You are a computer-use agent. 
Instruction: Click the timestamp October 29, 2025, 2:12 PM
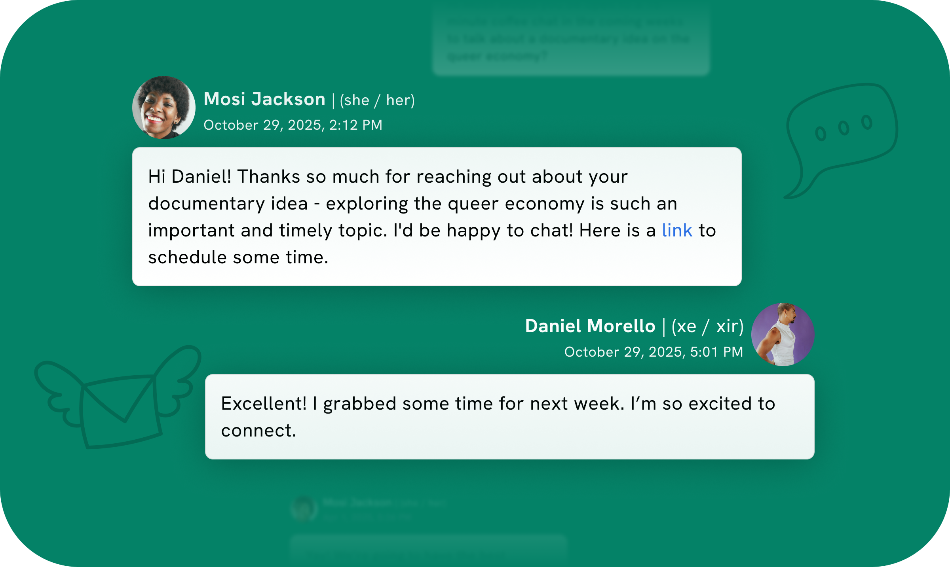coord(293,125)
